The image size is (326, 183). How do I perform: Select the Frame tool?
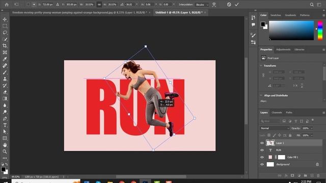(5, 52)
